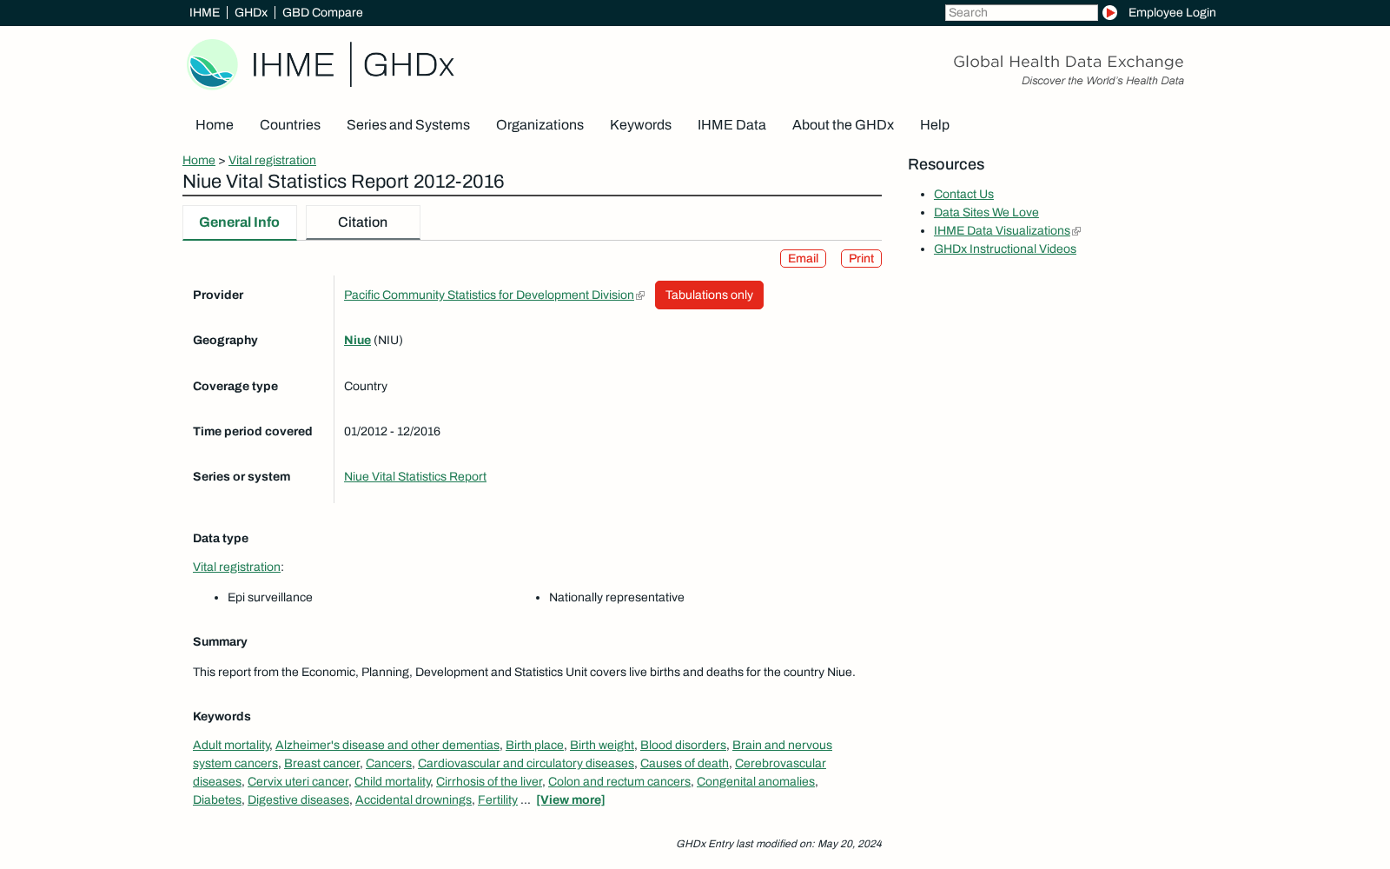
Task: Open Employee Login link
Action: point(1172,12)
